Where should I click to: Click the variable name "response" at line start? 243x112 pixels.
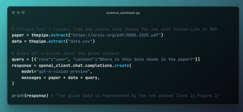pos(22,65)
